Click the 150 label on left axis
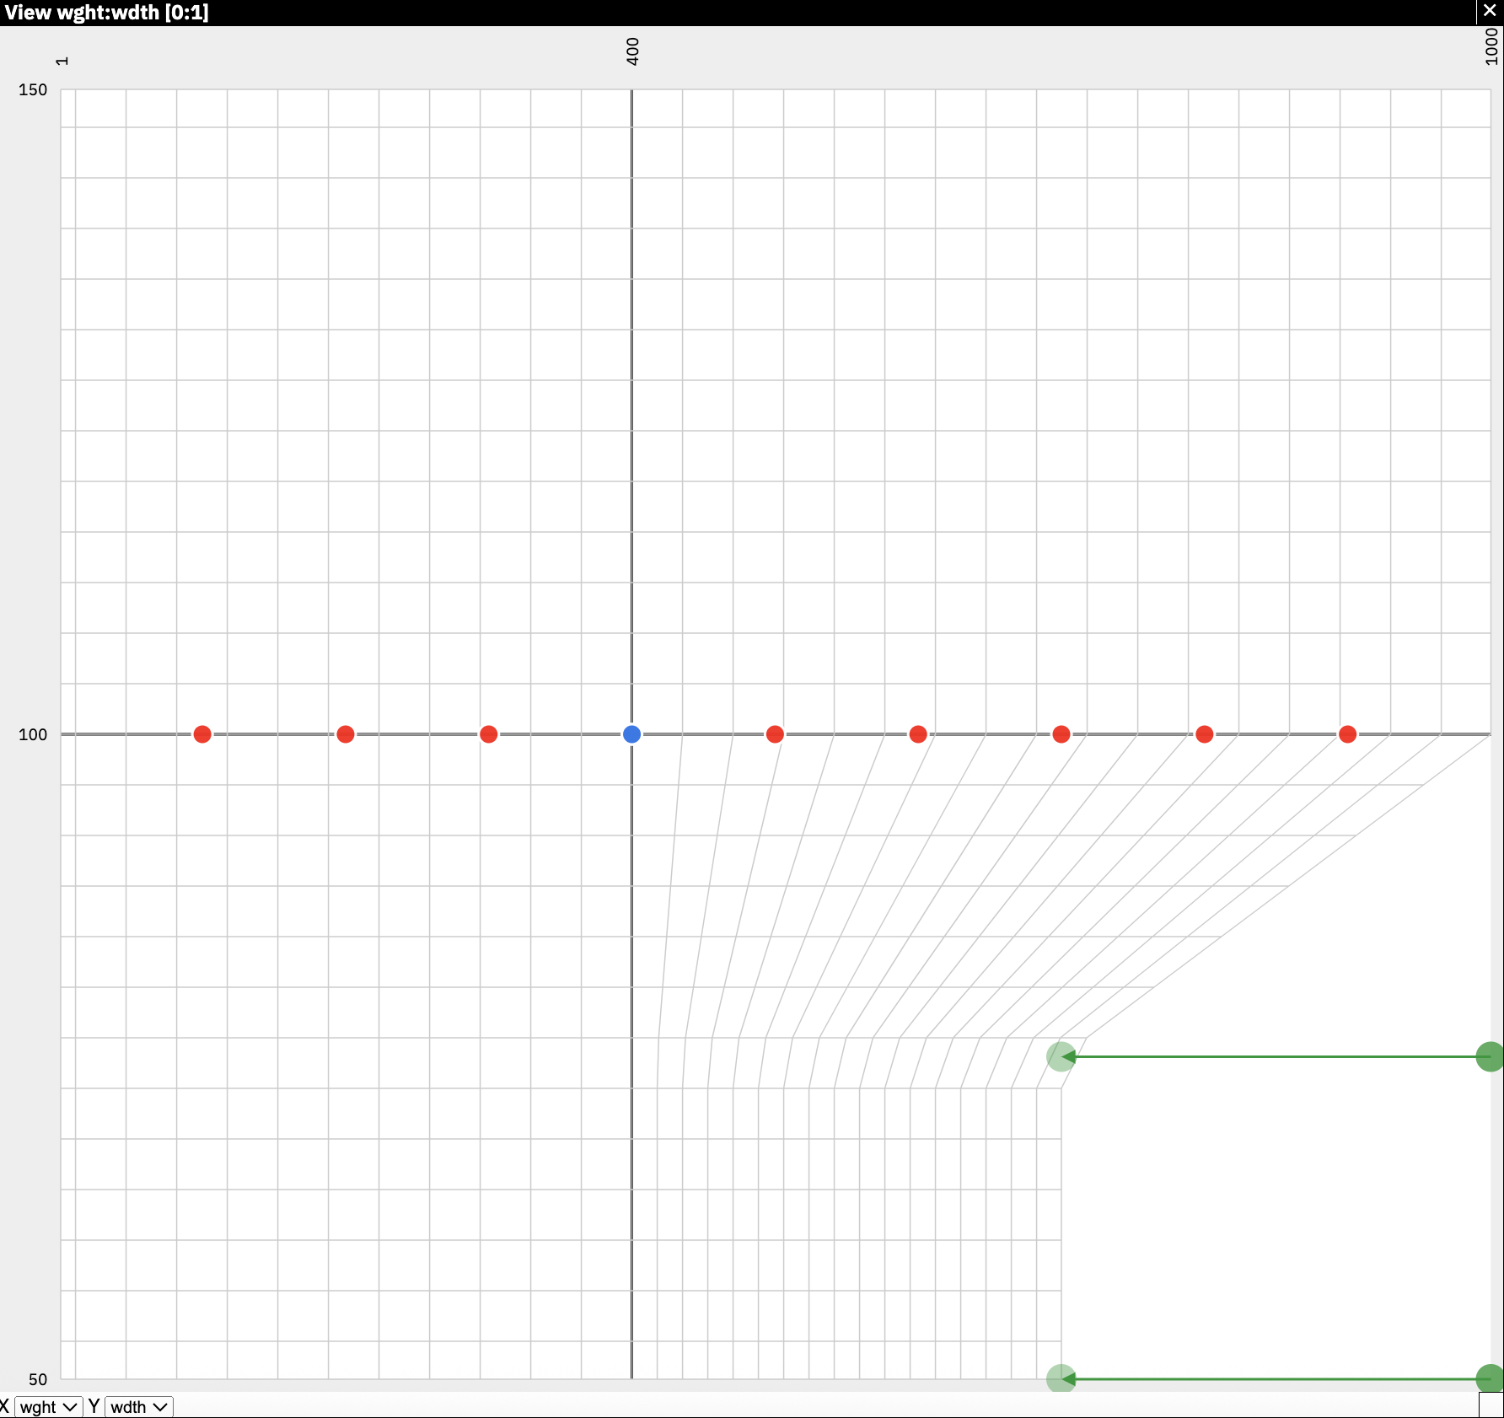1504x1418 pixels. 33,89
